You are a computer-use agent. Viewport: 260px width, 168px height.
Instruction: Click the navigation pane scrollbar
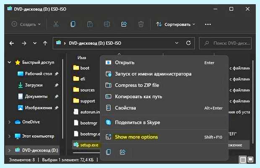[x=62, y=99]
